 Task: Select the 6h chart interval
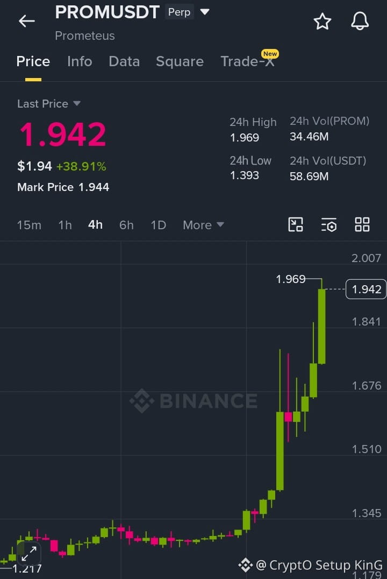pyautogui.click(x=126, y=225)
